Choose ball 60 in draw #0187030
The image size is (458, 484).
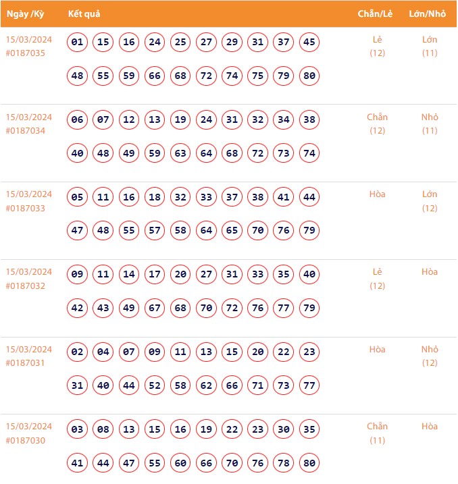[180, 463]
